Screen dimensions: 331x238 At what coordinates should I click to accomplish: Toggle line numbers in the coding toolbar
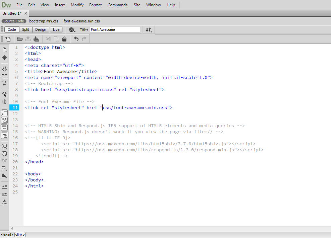(x=4, y=113)
